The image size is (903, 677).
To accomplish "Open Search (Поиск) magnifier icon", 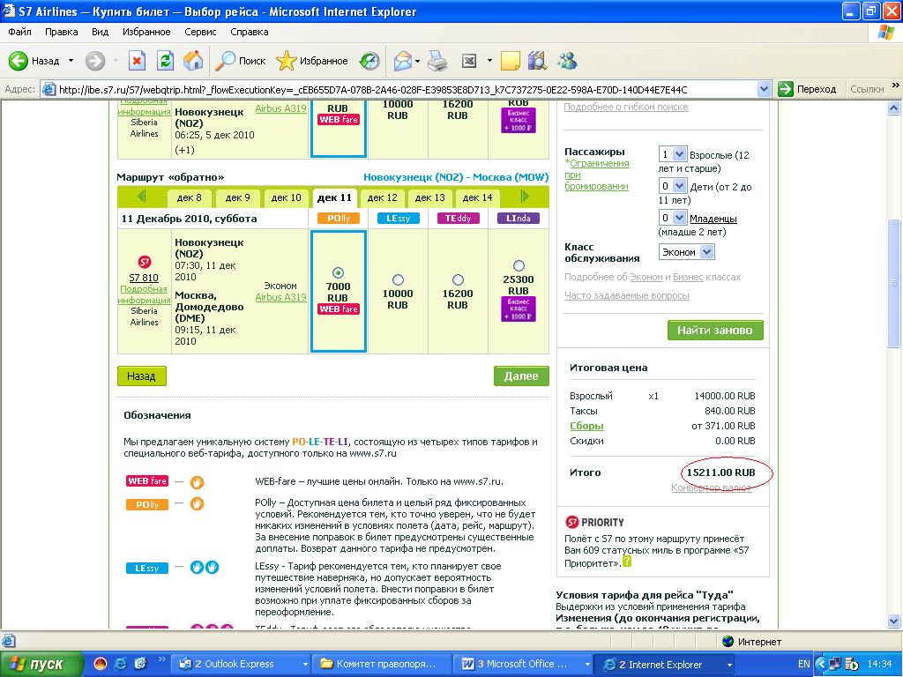I will click(225, 61).
